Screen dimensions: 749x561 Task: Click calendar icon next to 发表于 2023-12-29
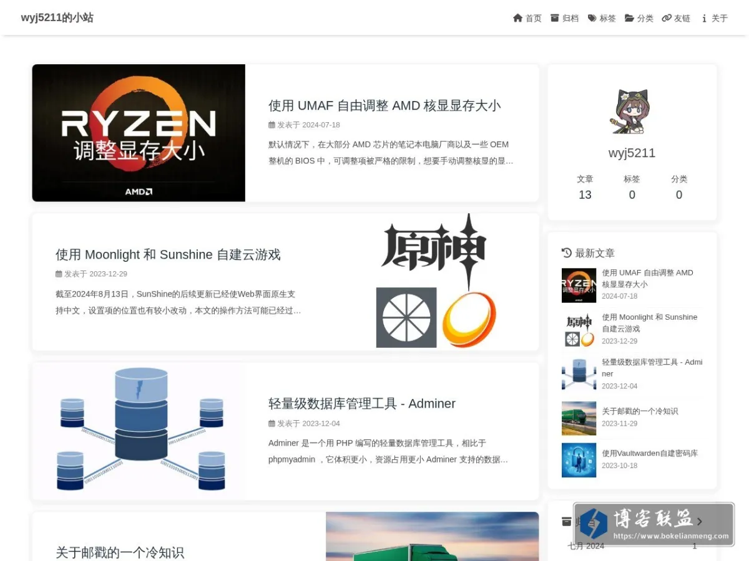point(59,274)
